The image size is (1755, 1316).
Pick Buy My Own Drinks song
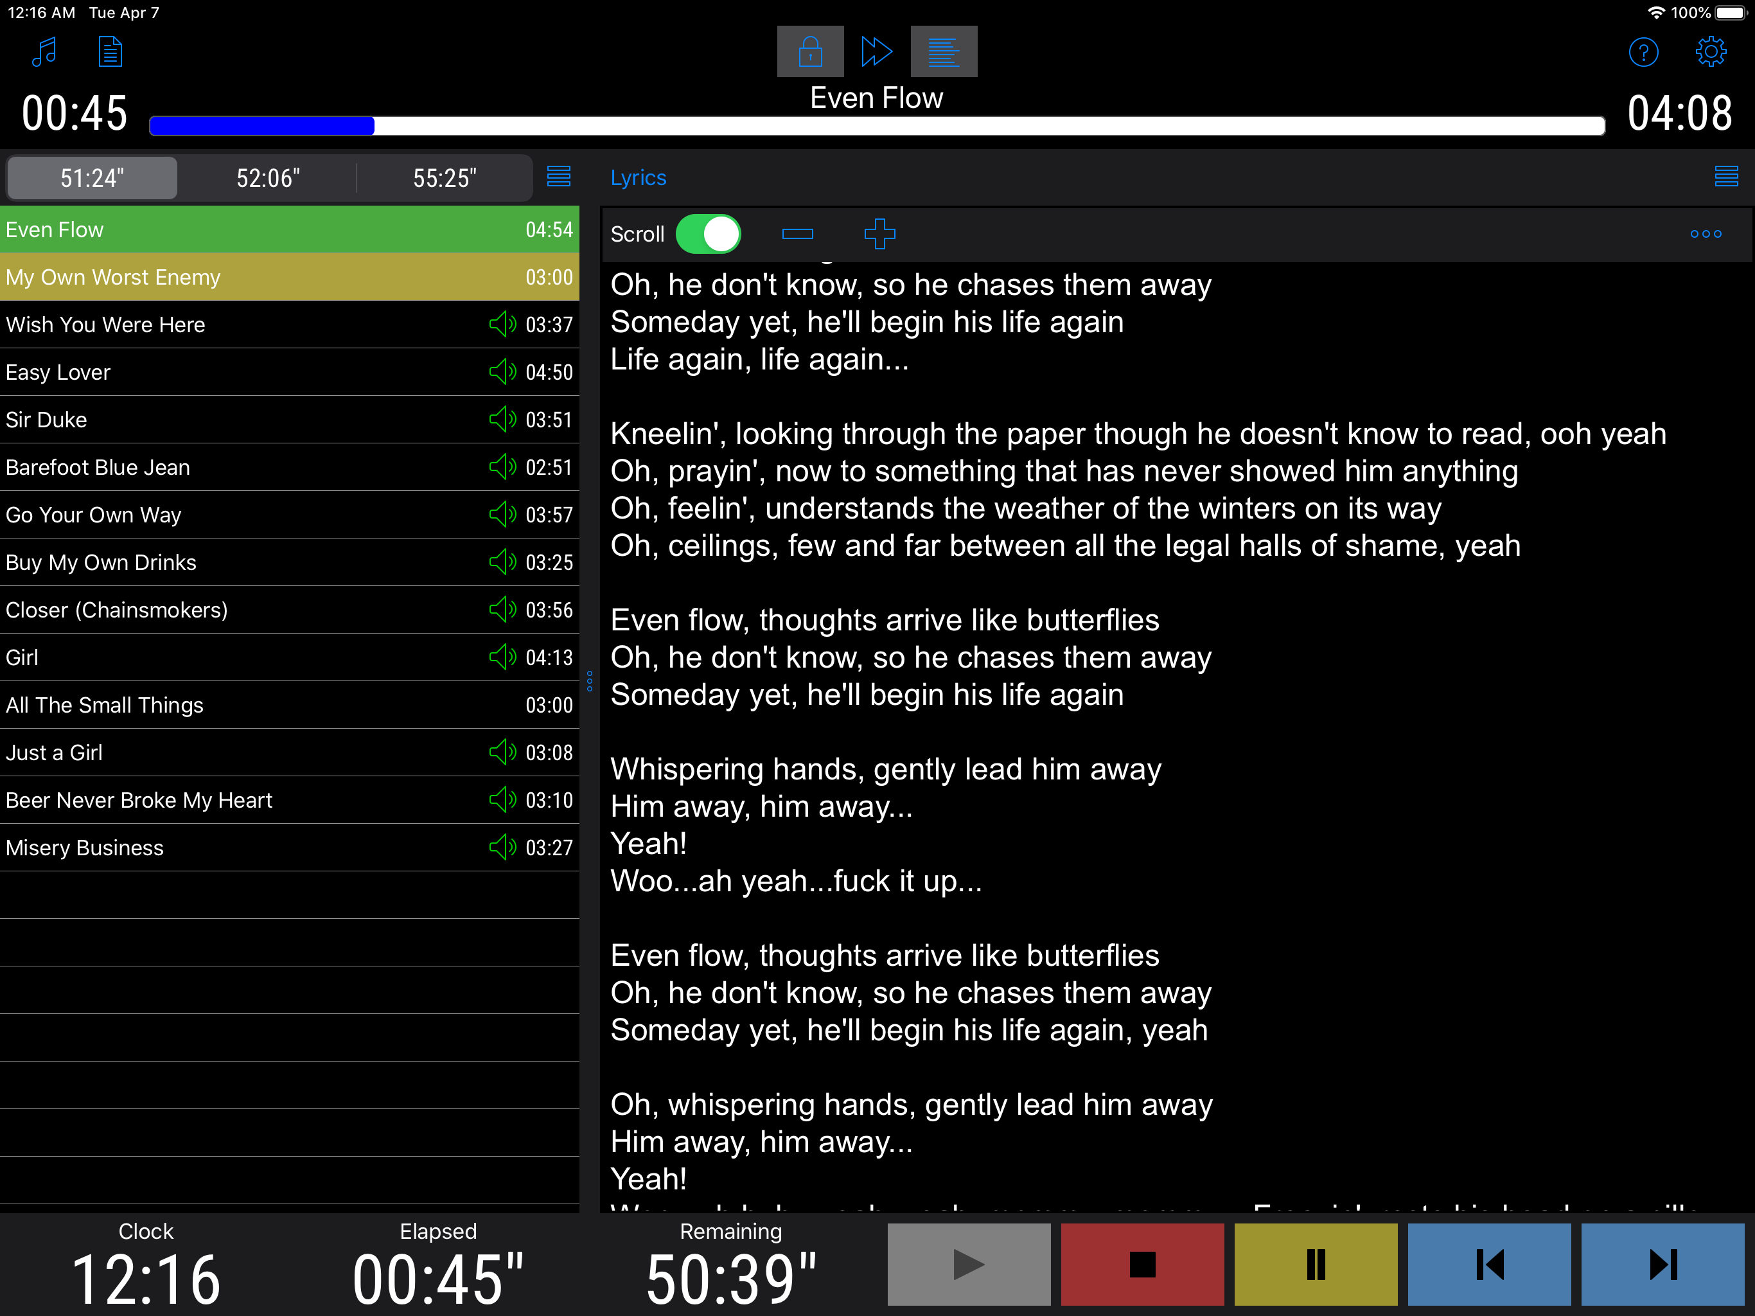[290, 563]
